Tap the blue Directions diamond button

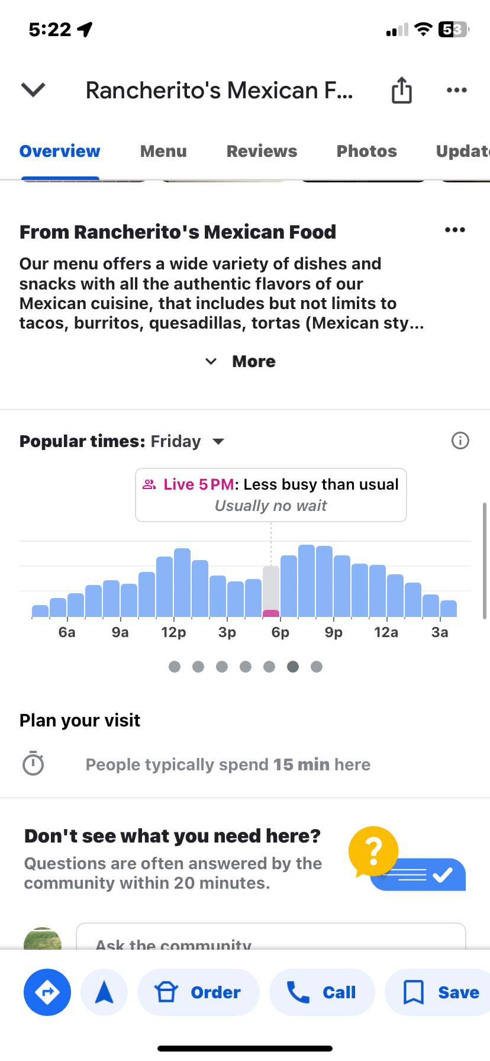(47, 992)
